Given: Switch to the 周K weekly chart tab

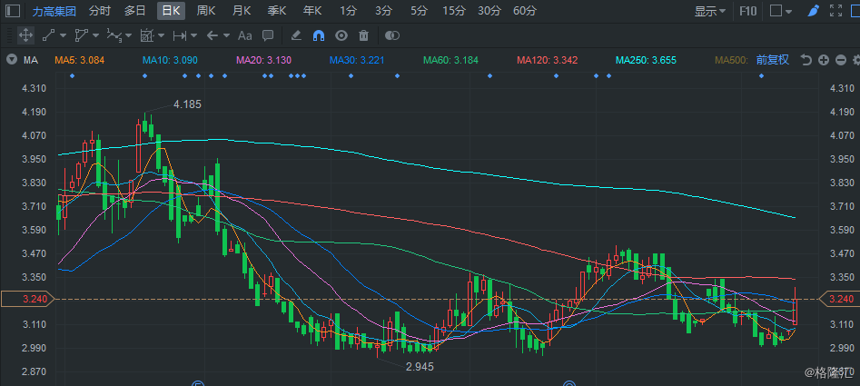Looking at the screenshot, I should [205, 11].
